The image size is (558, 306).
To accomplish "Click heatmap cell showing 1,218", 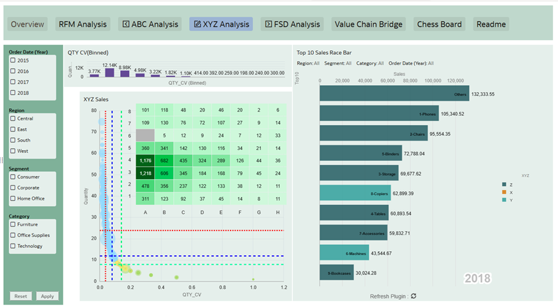I will coord(145,173).
